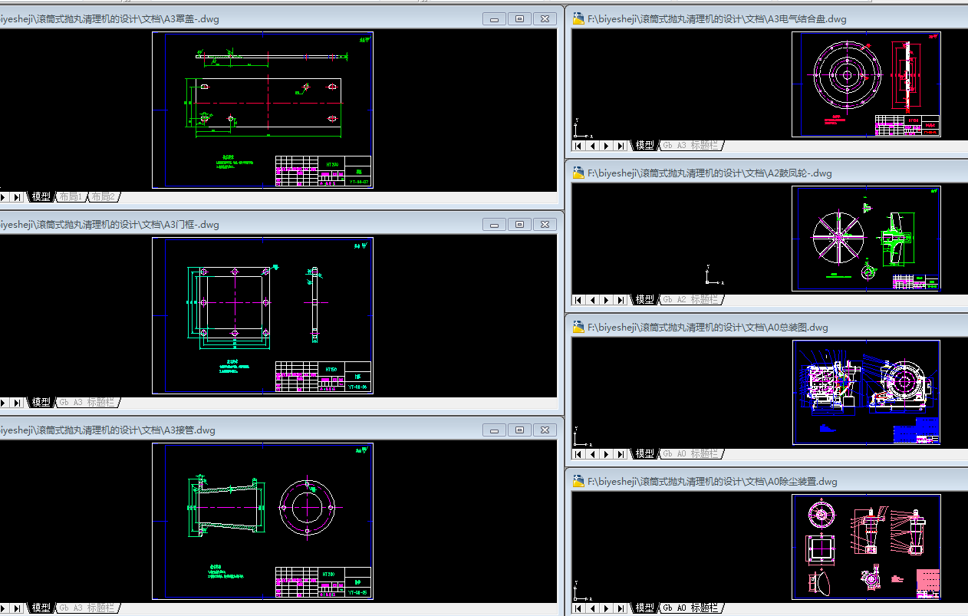968x616 pixels.
Task: Open Gb A0 标题栏 tab in A0总装图.dwg window
Action: pos(691,454)
